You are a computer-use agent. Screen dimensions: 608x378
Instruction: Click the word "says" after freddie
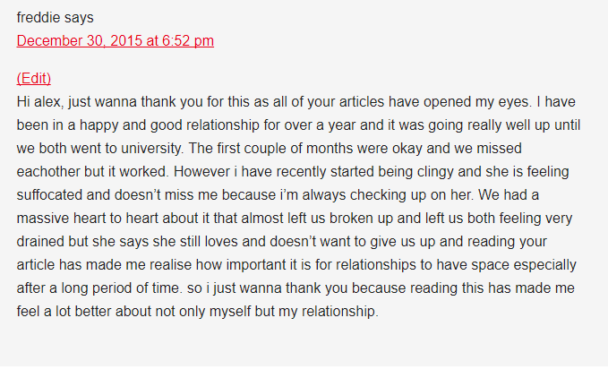79,18
